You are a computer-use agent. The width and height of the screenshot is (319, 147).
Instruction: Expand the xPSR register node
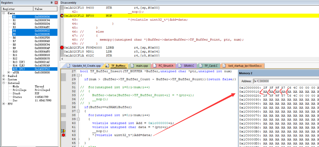(9, 72)
